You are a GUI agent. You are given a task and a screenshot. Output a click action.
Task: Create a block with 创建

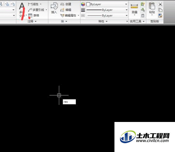coord(66,4)
